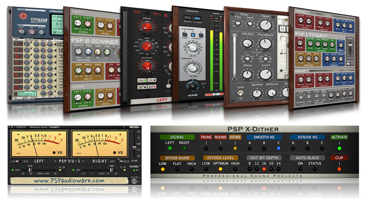Screen dimensions: 366x206
Task: Turn Auto Black ON LED
Action: coord(300,169)
